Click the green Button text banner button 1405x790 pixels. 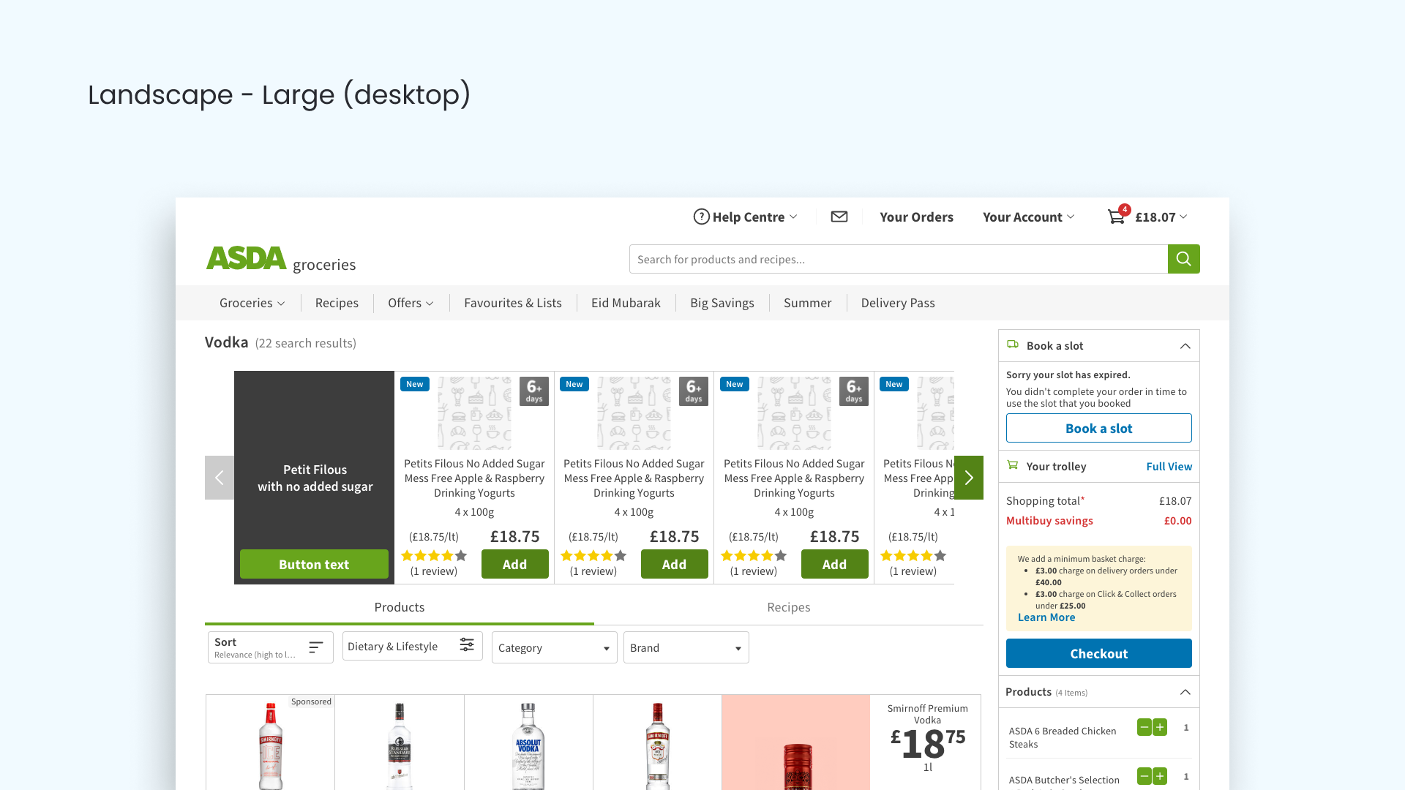pyautogui.click(x=314, y=564)
